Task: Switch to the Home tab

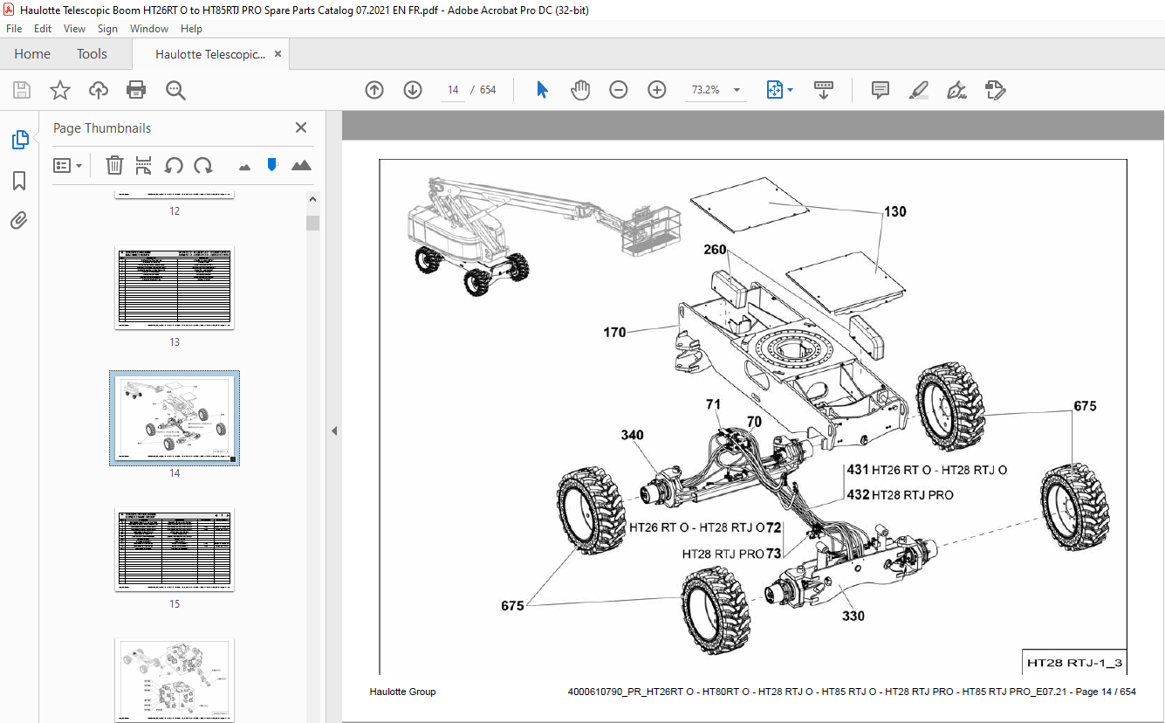Action: pos(32,54)
